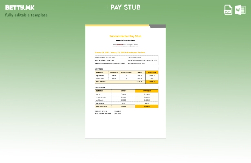251x163 pixels.
Task: Click the EARNINGS section heading
Action: tap(99, 69)
